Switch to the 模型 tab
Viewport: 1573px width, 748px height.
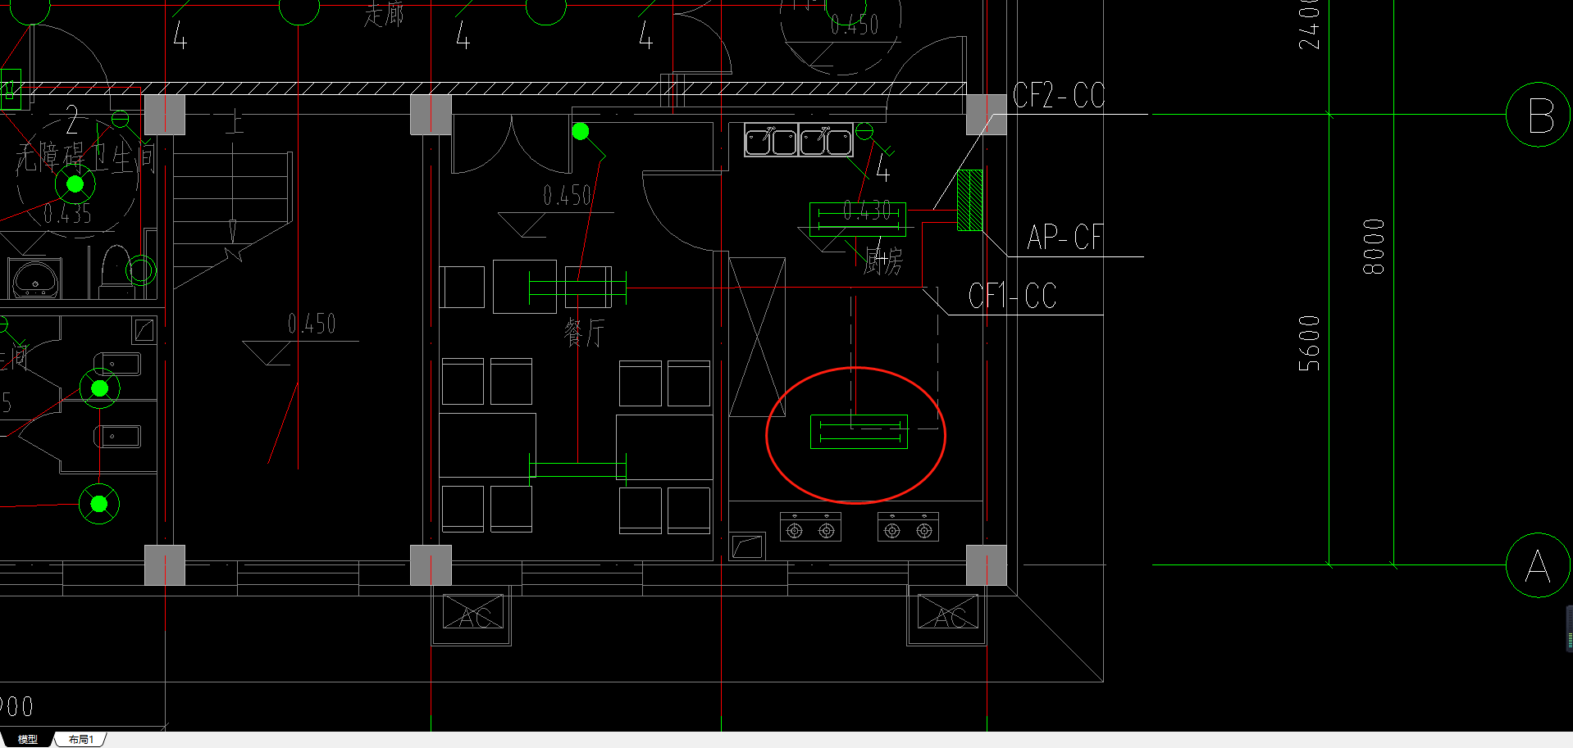click(x=27, y=739)
